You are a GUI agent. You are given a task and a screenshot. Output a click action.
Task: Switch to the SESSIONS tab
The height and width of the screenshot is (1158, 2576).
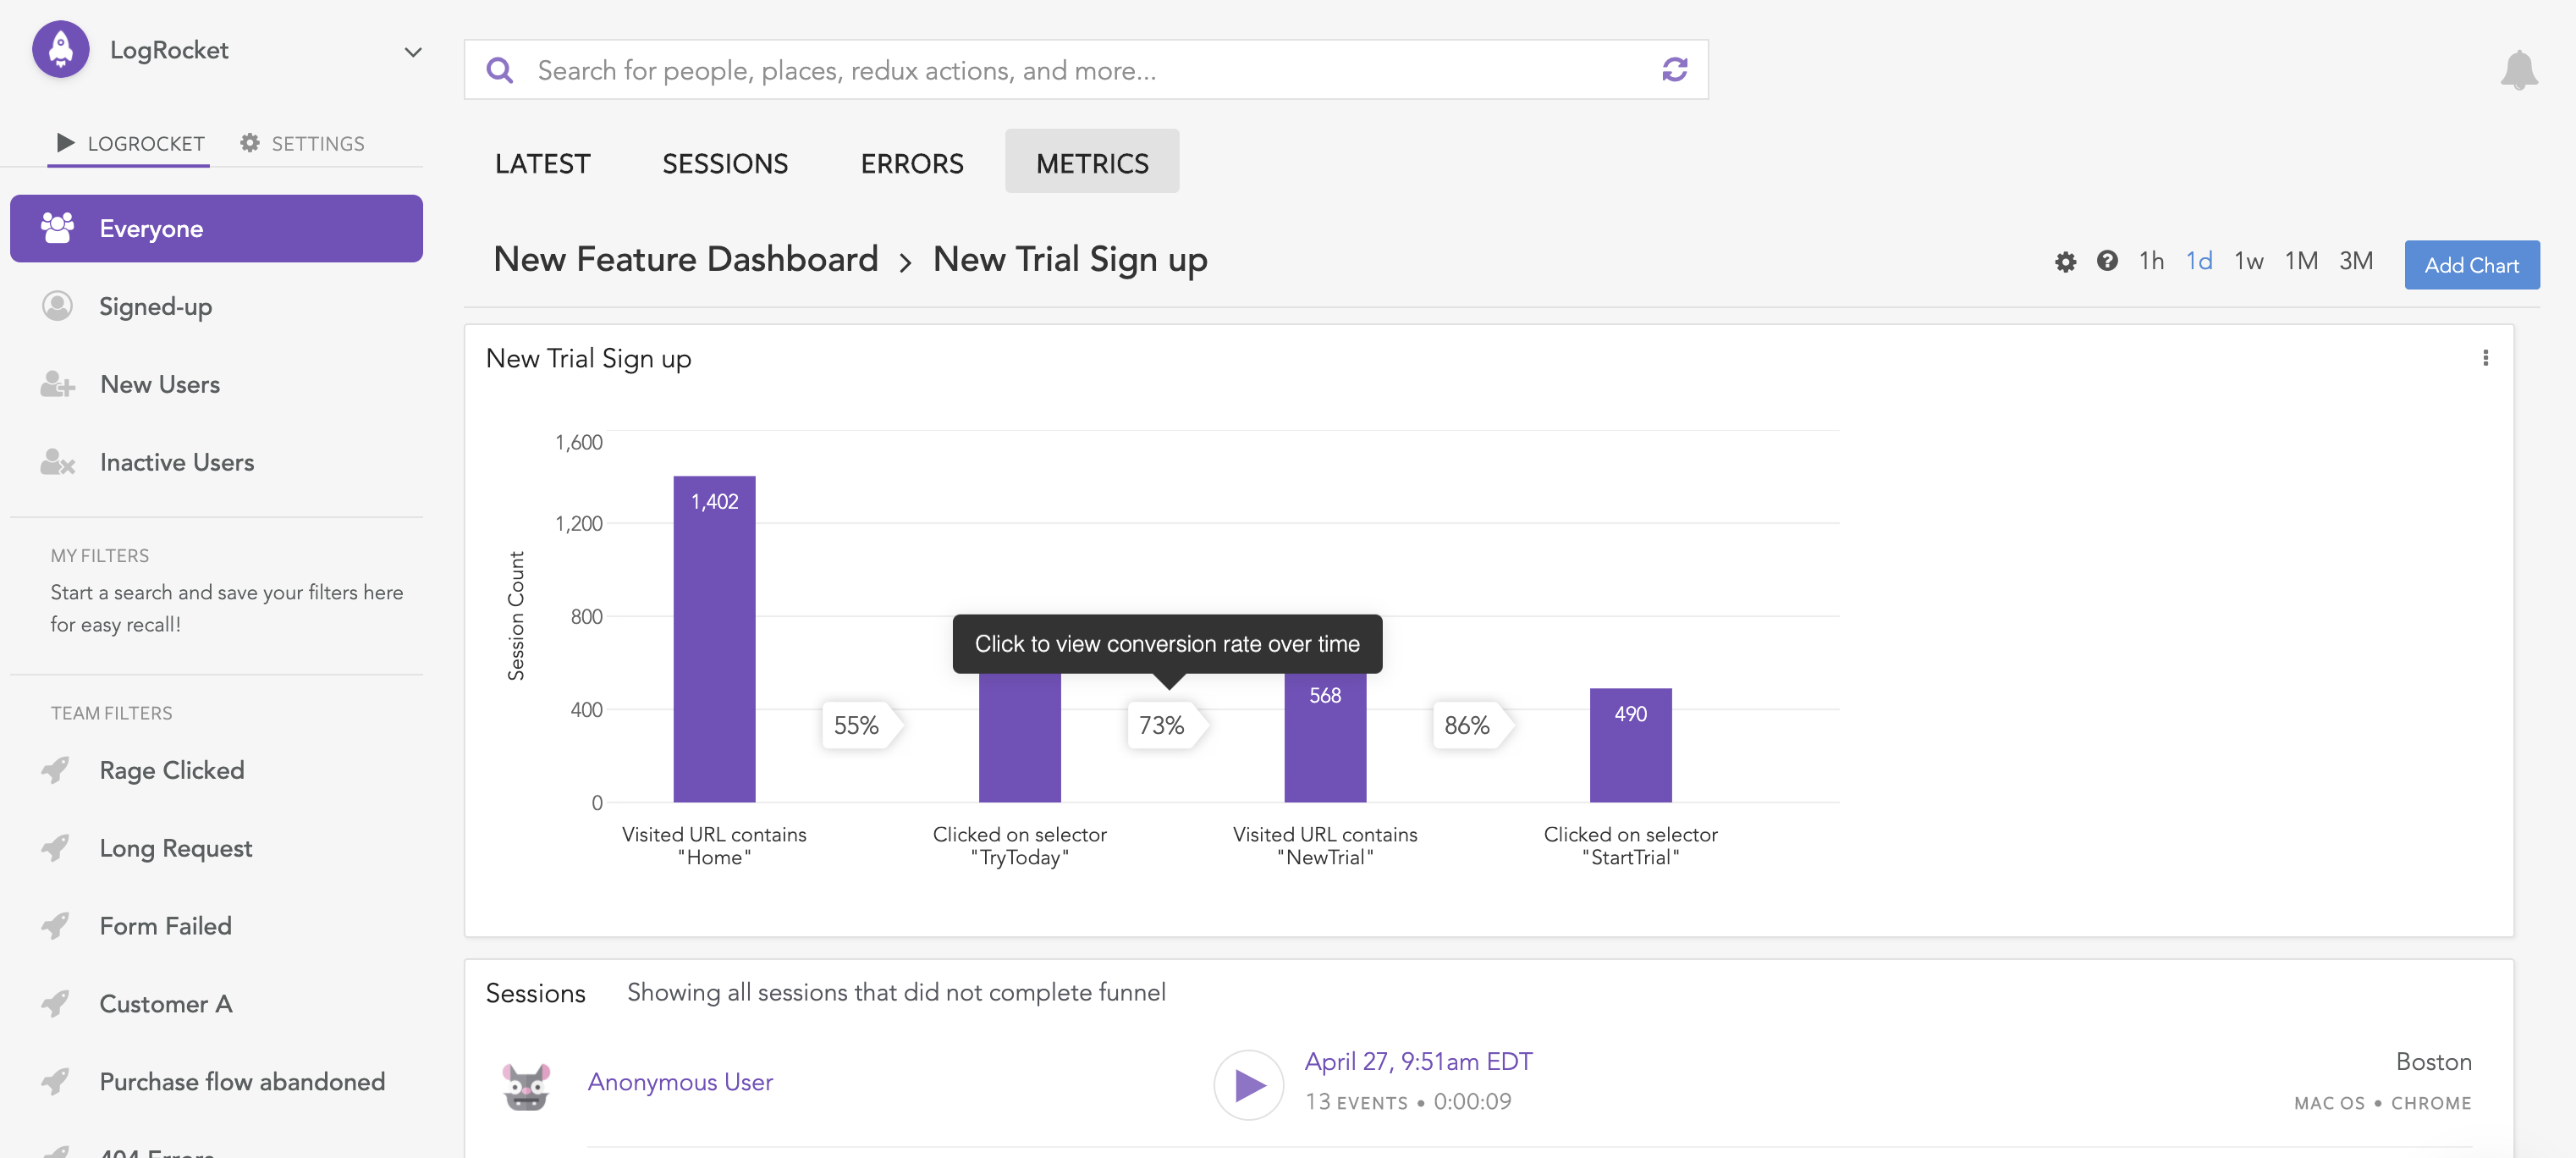click(725, 163)
